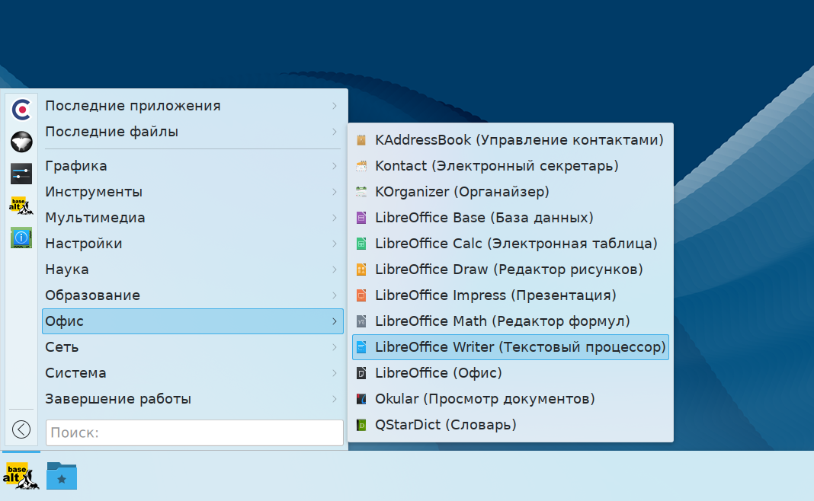Click the red and blue circle favorite icon
The width and height of the screenshot is (814, 501).
point(21,110)
